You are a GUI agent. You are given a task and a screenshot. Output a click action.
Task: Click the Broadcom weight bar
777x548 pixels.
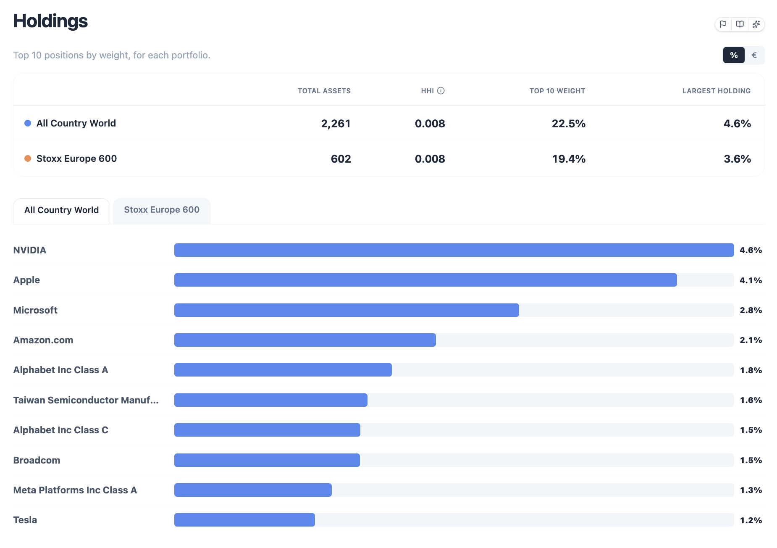267,460
